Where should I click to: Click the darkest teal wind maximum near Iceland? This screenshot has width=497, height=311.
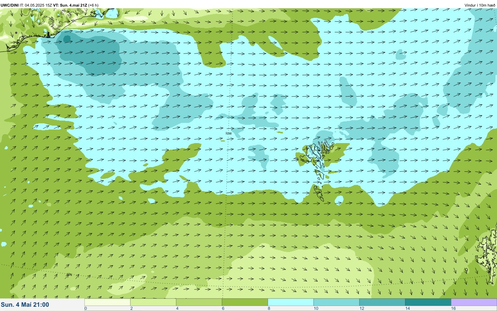click(67, 38)
